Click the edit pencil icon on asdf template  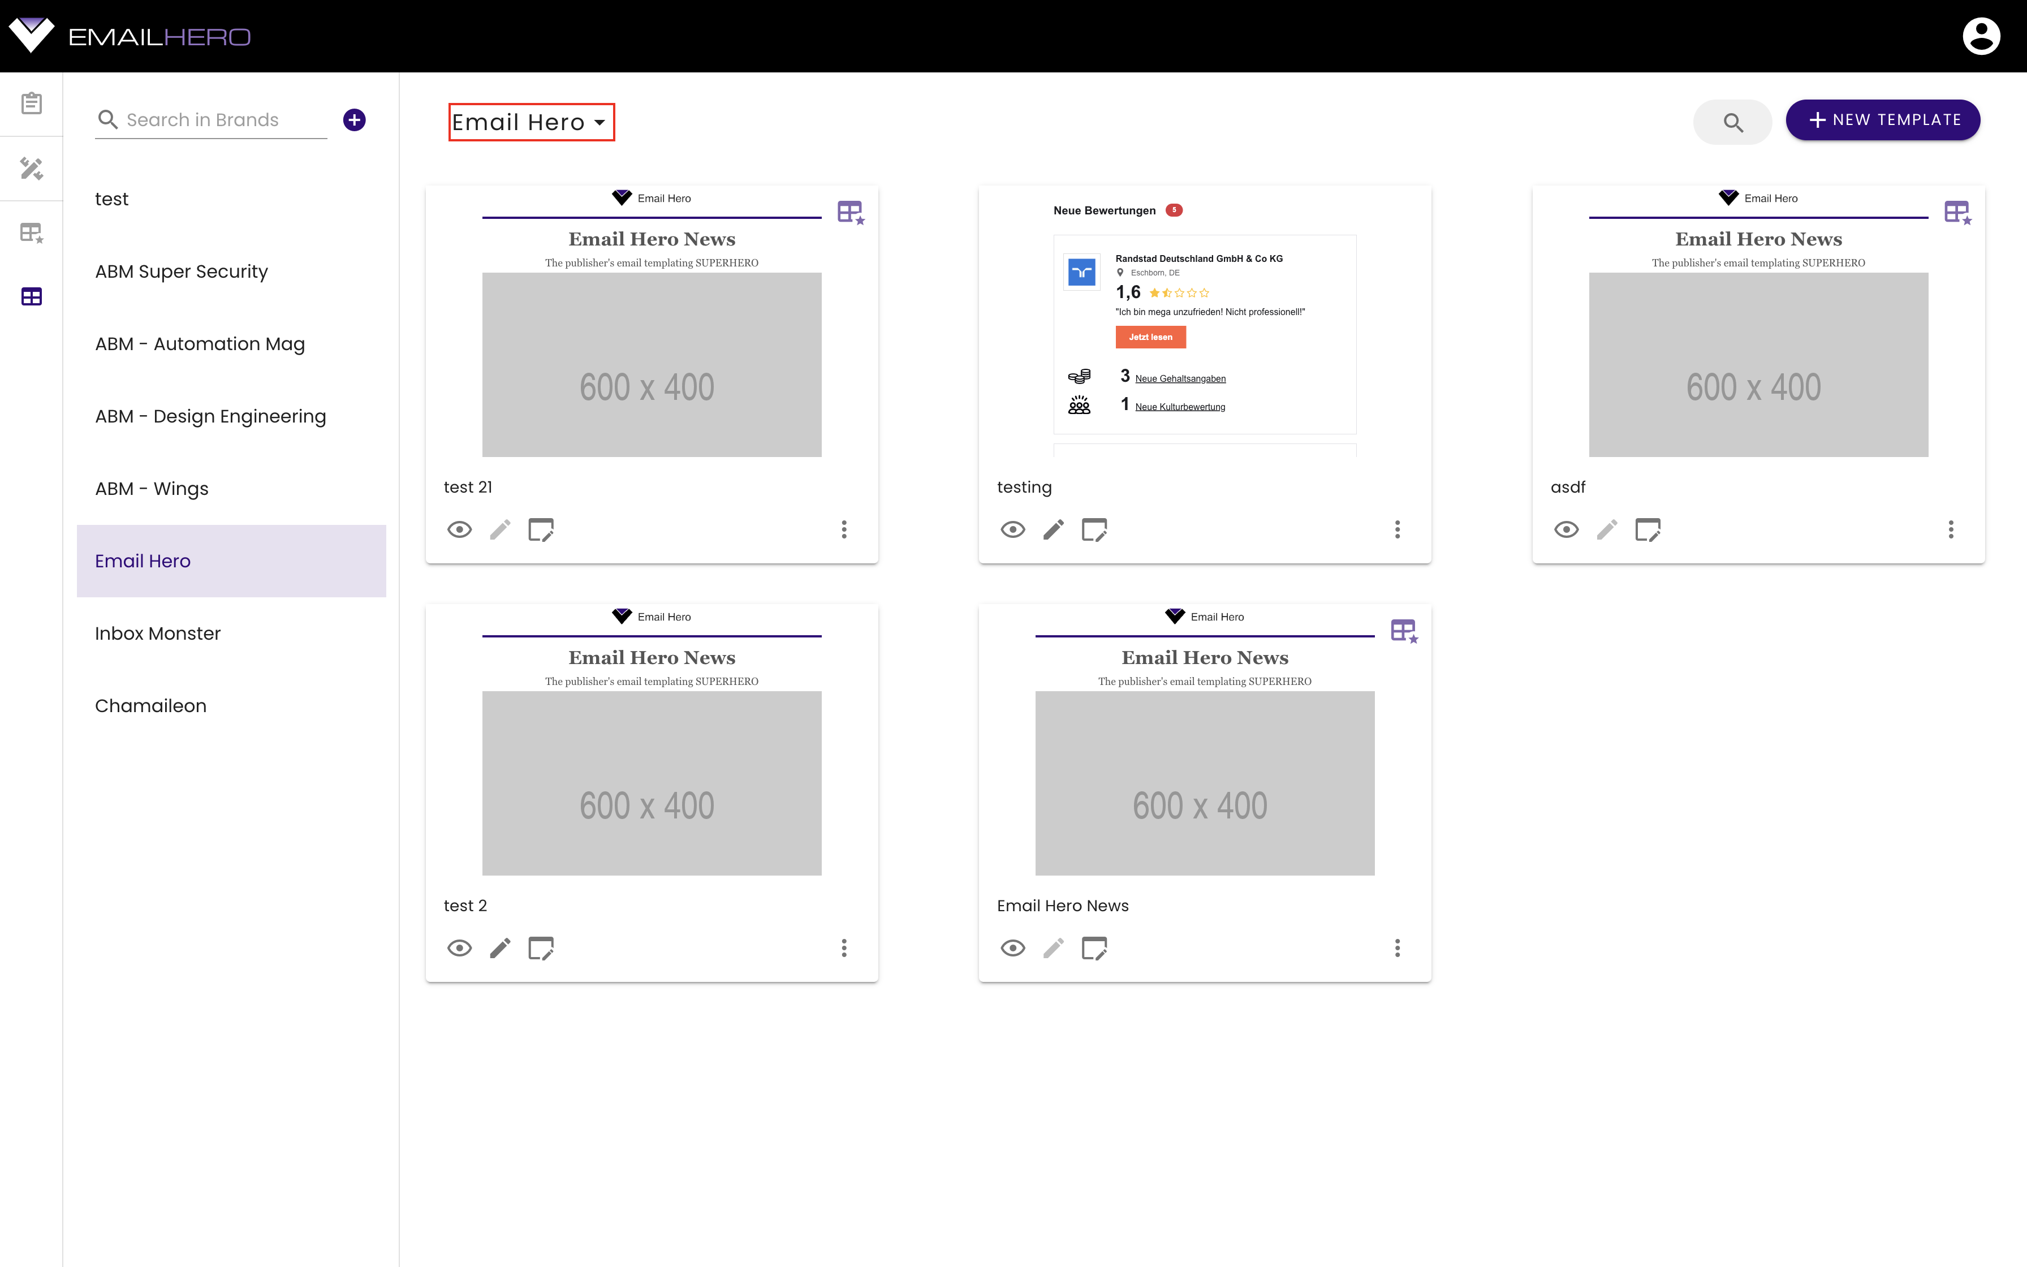(1608, 528)
